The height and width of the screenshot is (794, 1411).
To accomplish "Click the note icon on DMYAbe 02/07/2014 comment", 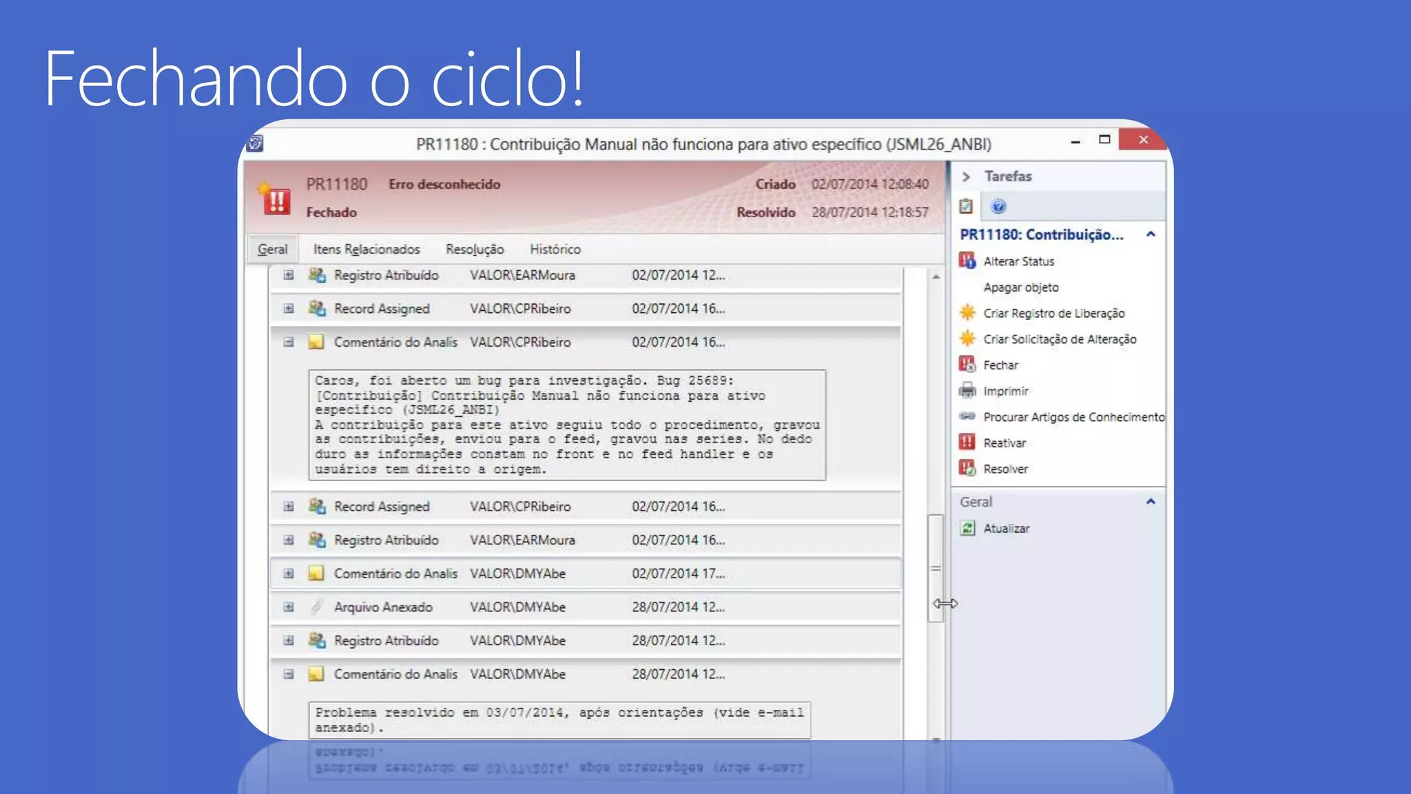I will 316,573.
